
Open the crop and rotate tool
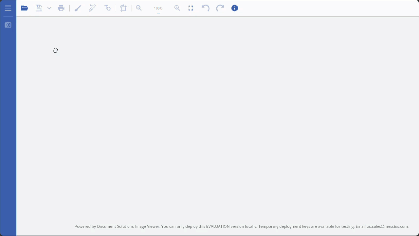point(123,8)
